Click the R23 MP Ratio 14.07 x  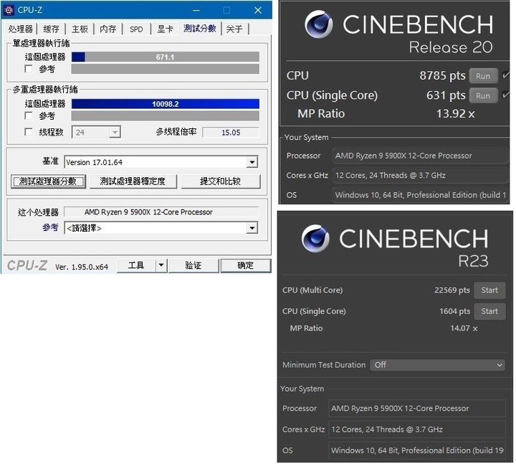pyautogui.click(x=464, y=328)
